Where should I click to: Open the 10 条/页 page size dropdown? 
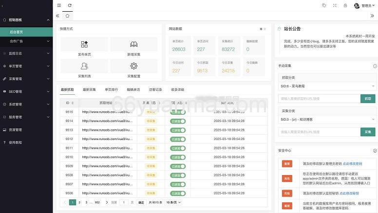pyautogui.click(x=173, y=202)
